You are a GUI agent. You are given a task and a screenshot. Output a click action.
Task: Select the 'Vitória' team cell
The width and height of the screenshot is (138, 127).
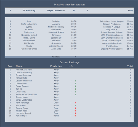[x=29, y=46]
